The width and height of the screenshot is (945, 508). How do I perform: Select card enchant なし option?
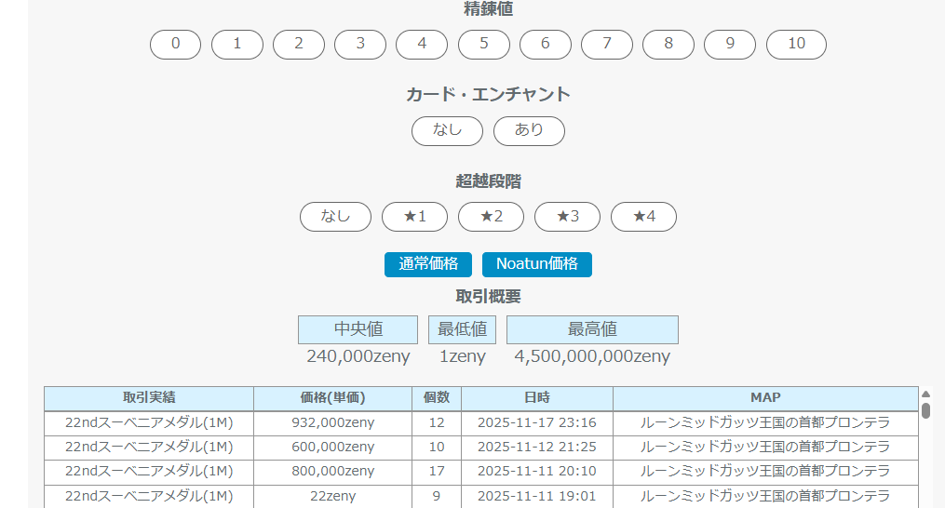coord(447,131)
